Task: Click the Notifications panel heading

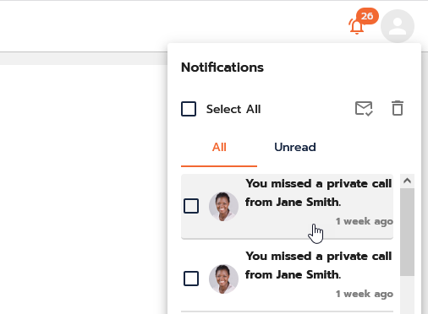Action: (222, 68)
